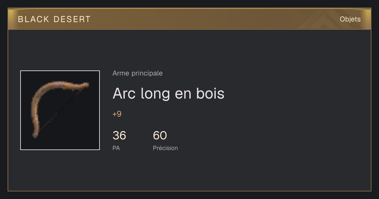Click the Précision stat label

pos(165,148)
